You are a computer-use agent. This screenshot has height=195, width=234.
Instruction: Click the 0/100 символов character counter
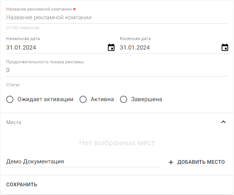click(x=23, y=28)
